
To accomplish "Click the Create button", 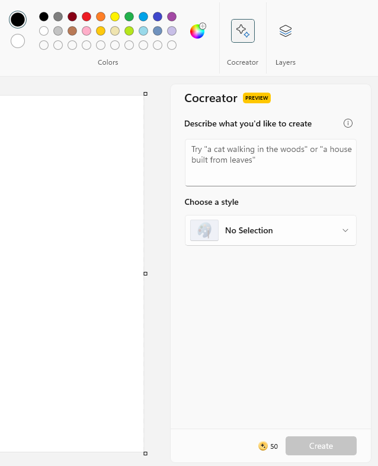I will point(321,446).
